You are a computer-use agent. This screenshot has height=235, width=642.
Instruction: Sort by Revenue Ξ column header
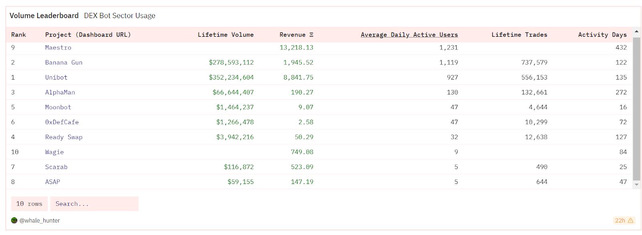[297, 35]
